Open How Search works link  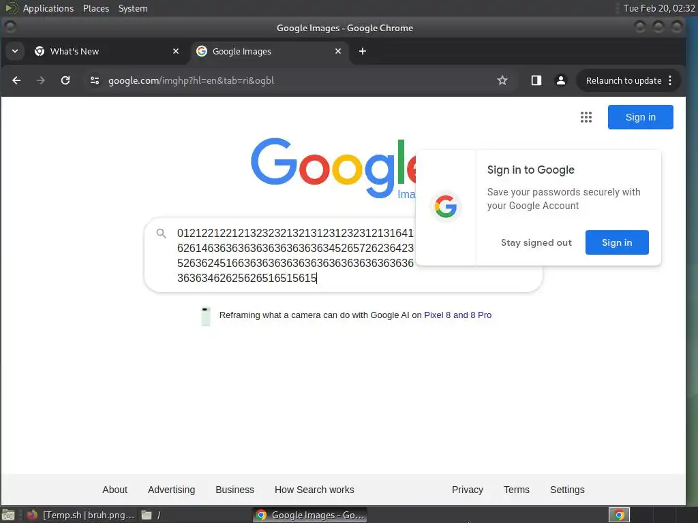314,490
